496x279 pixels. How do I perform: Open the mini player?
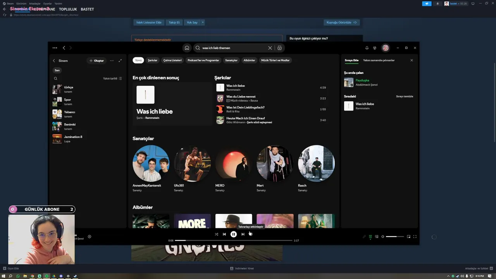[408, 237]
